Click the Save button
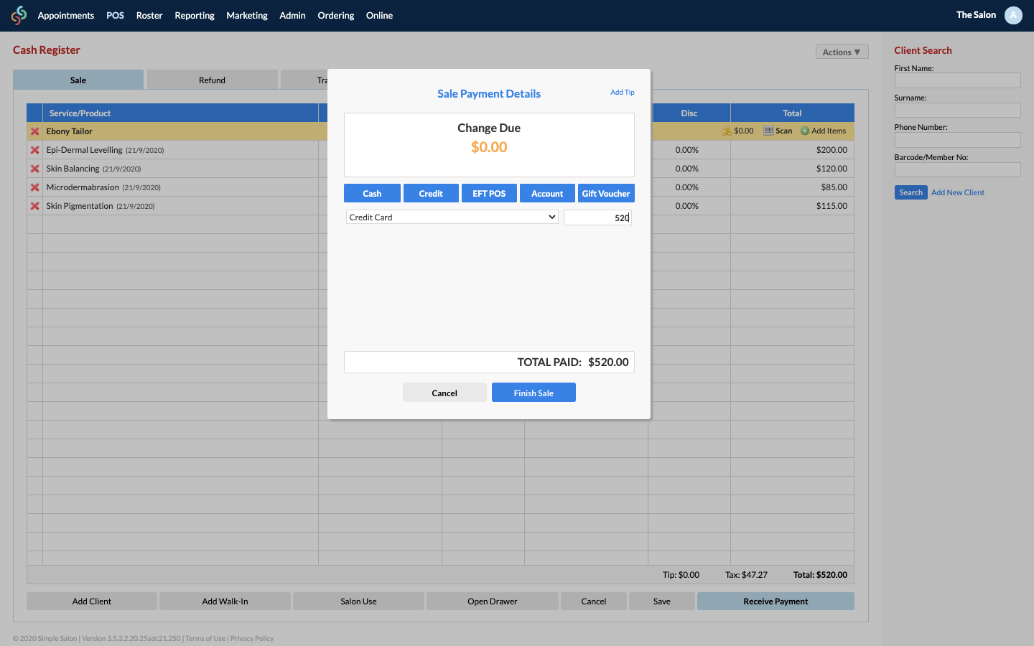 662,601
